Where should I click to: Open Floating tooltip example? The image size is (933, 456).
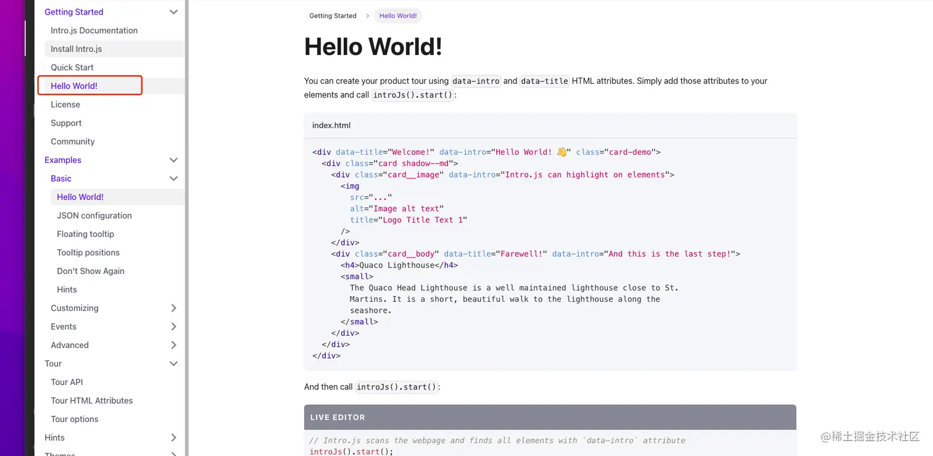click(x=85, y=234)
